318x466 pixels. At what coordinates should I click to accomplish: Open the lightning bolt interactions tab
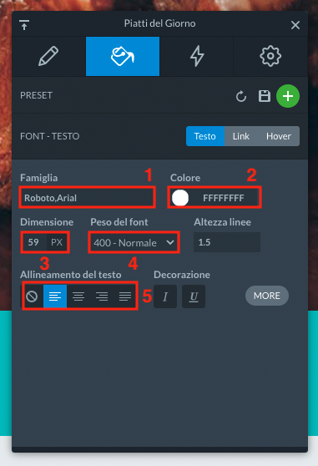tap(197, 56)
